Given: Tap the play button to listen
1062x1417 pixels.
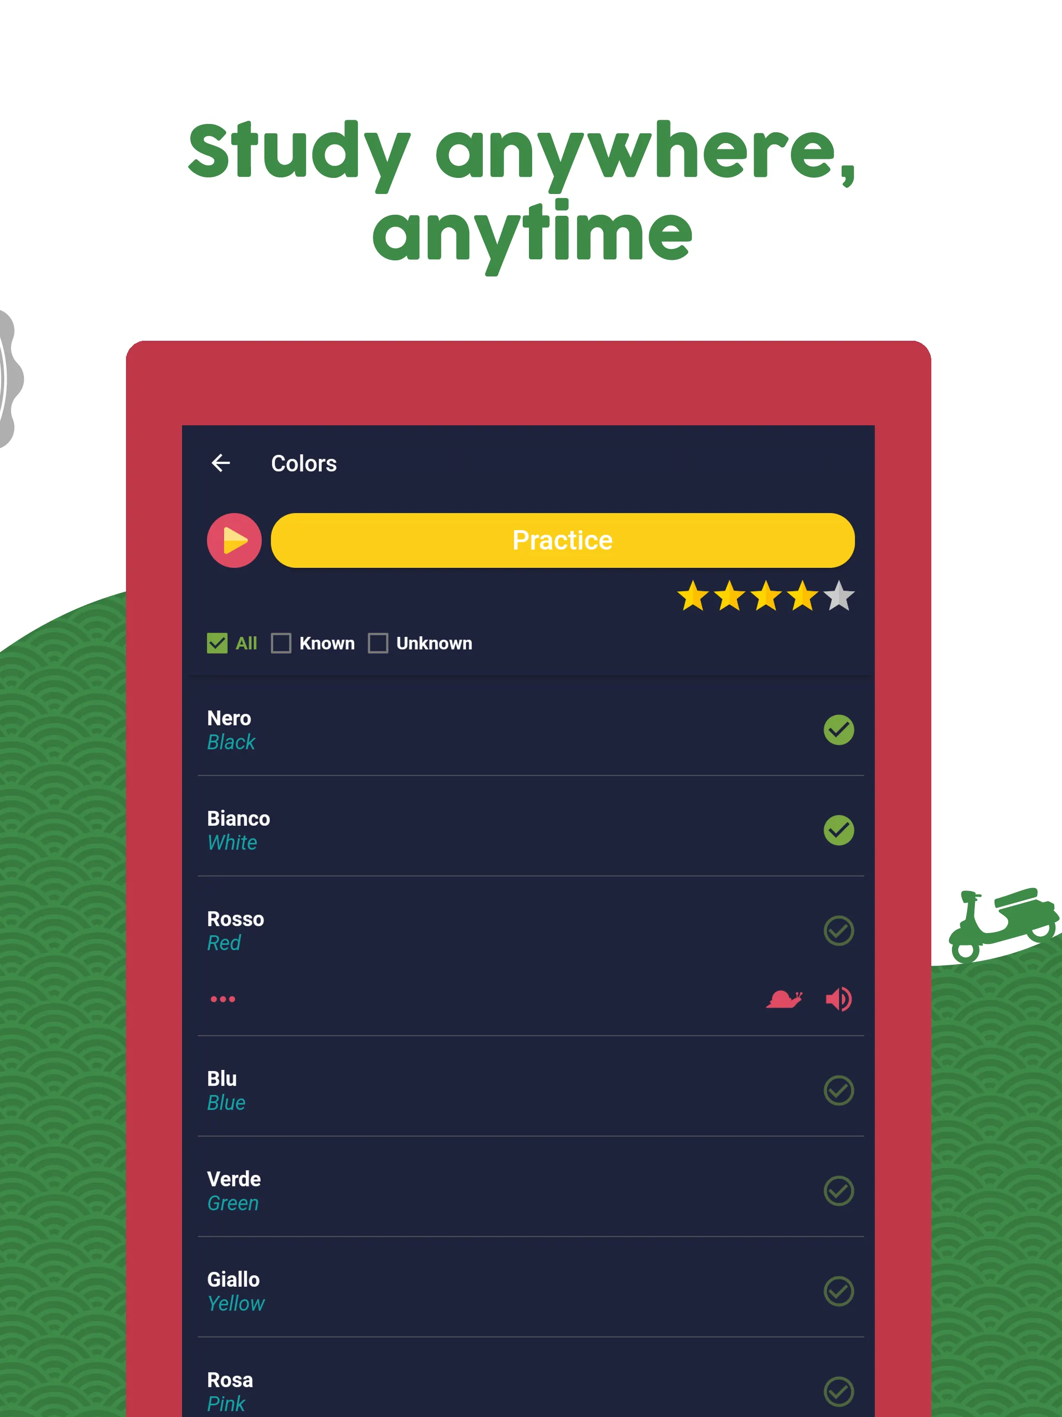Looking at the screenshot, I should [x=231, y=540].
